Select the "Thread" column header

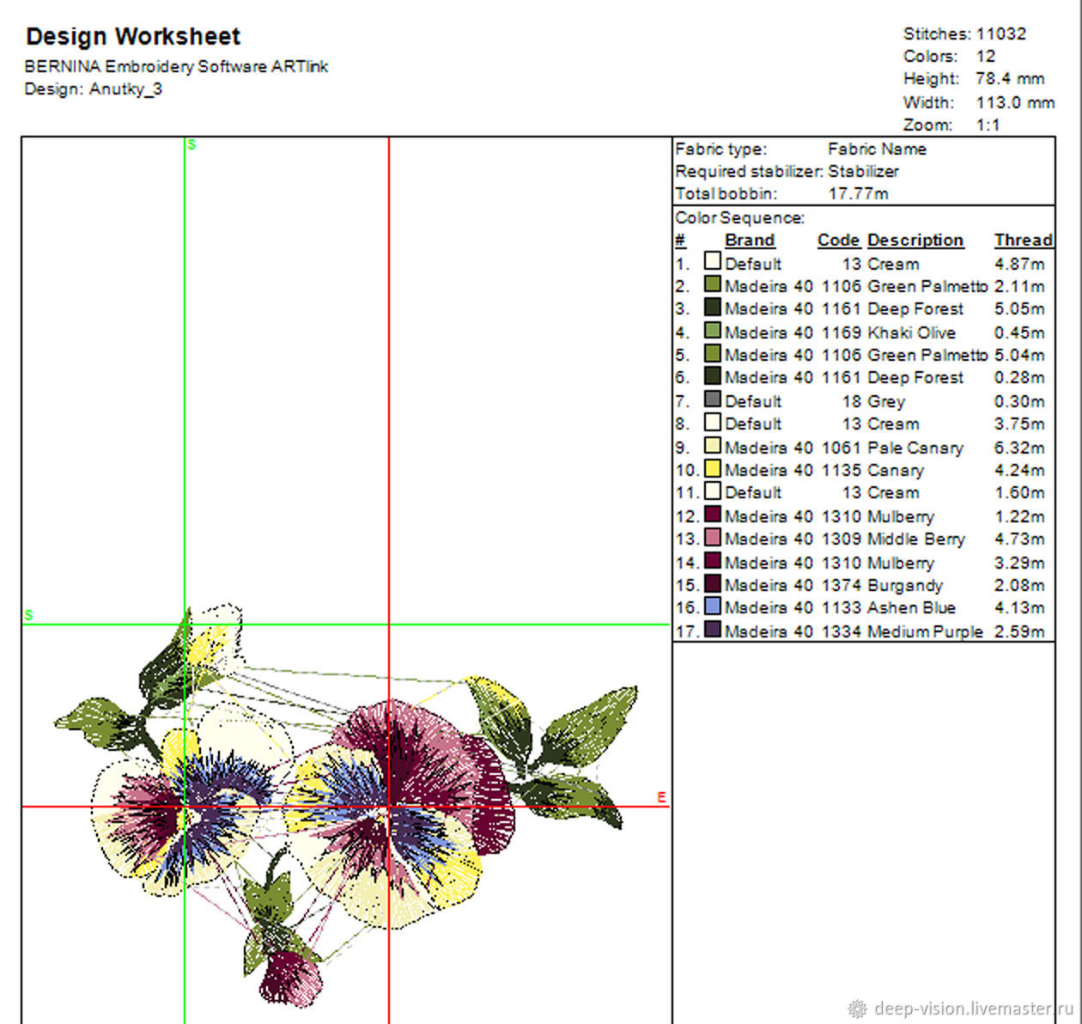click(x=1024, y=241)
